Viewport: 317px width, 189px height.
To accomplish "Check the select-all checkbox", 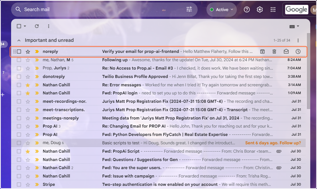I will coord(19,26).
